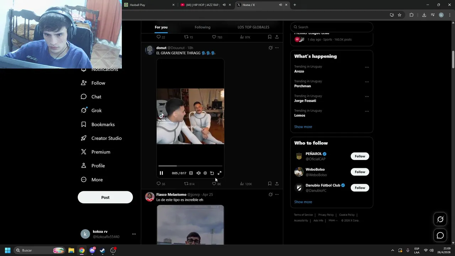Image resolution: width=455 pixels, height=256 pixels.
Task: Focus the X Search field
Action: point(332,27)
